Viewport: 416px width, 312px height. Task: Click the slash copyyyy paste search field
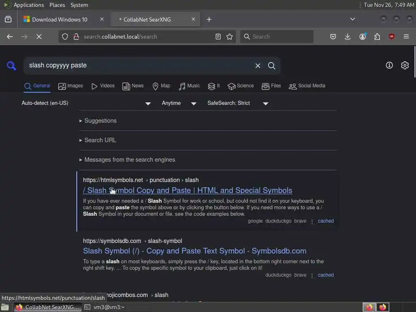[138, 65]
